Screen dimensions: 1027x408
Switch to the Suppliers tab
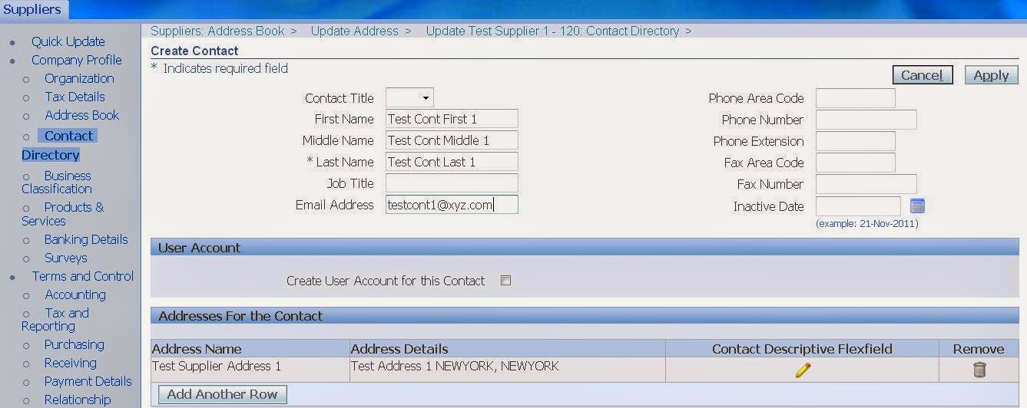point(32,9)
